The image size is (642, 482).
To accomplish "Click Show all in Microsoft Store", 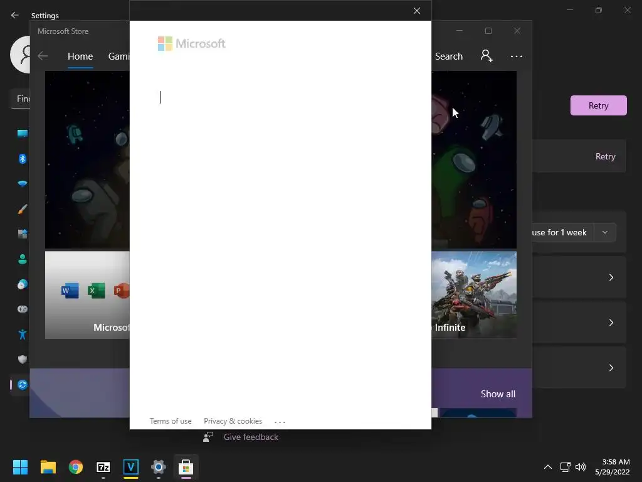I will 498,394.
